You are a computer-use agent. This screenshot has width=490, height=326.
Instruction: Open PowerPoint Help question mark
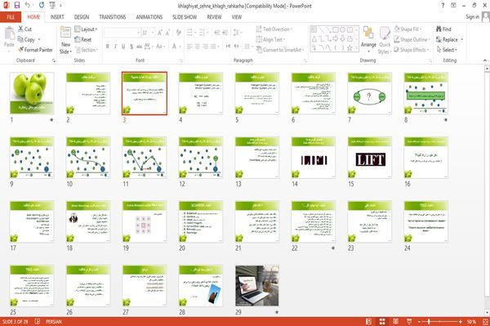[443, 6]
